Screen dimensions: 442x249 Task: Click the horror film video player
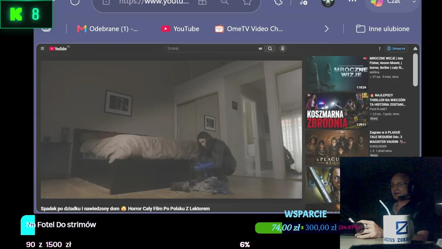pyautogui.click(x=171, y=130)
